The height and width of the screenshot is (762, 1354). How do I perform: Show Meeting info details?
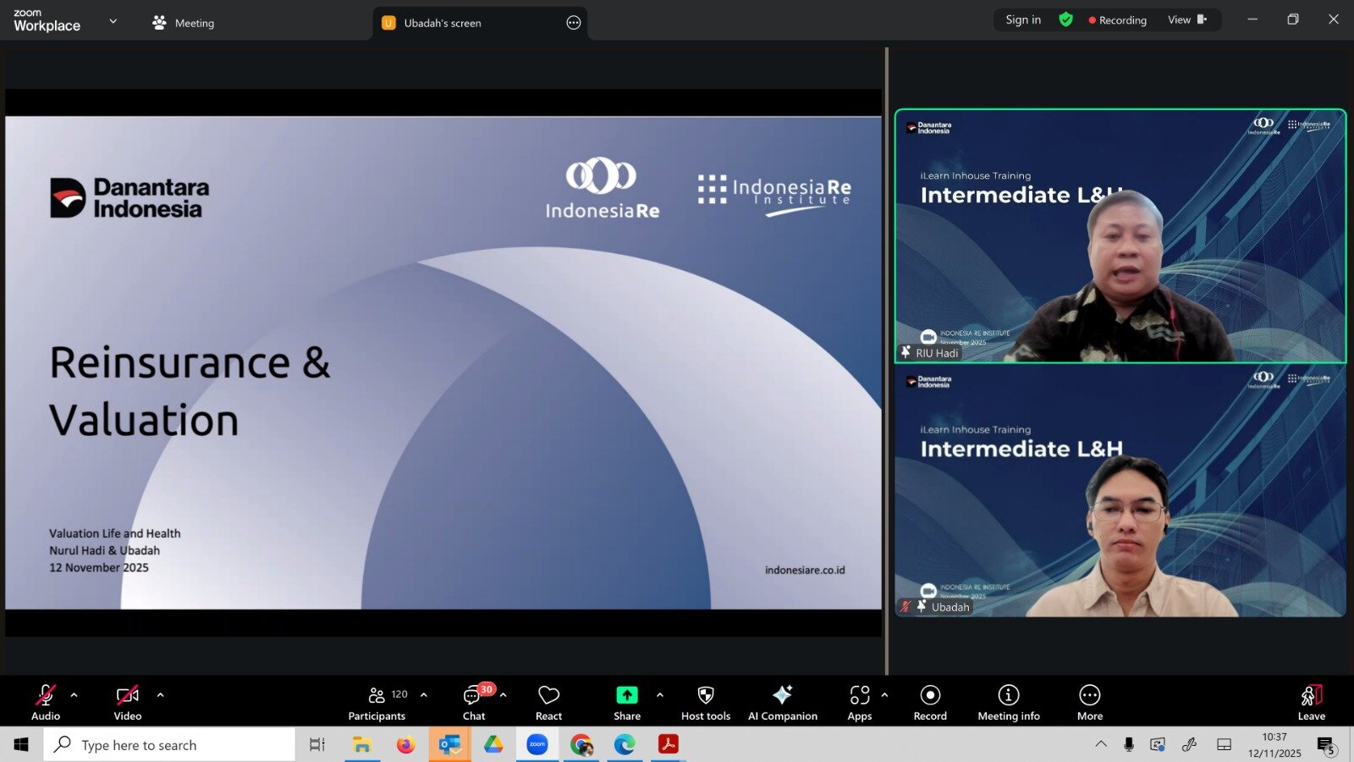[1008, 702]
